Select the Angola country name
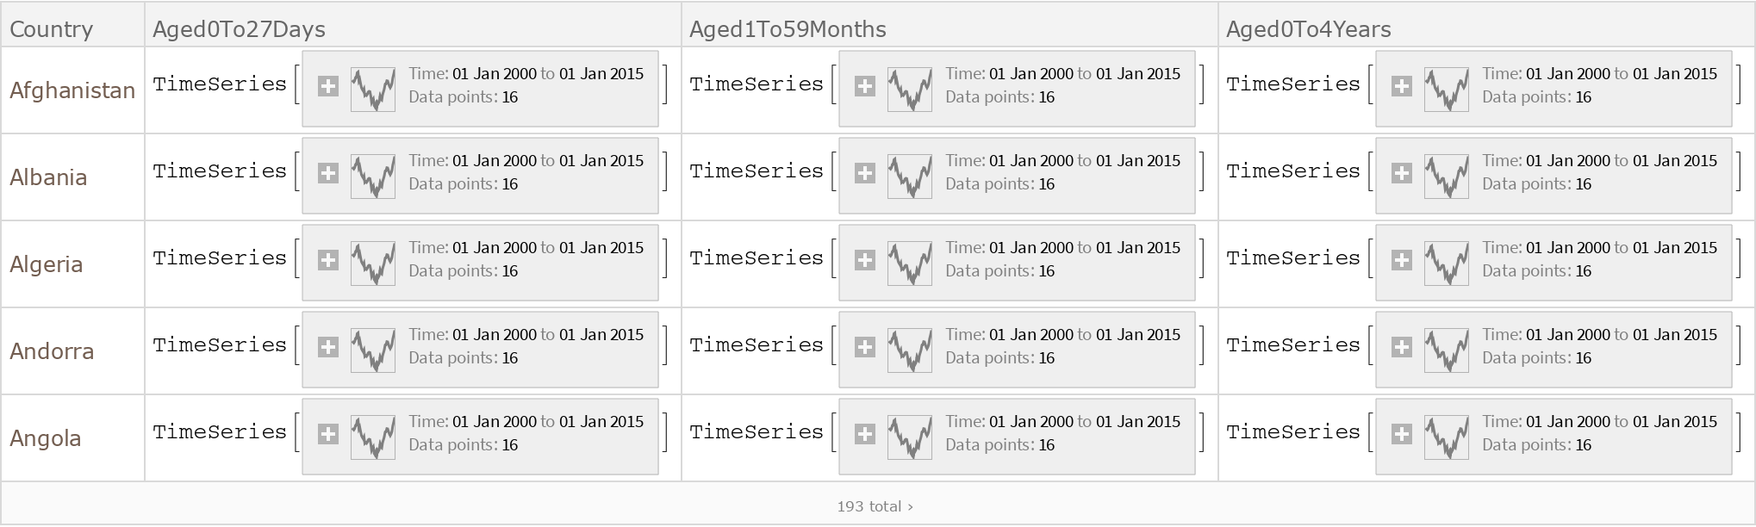The width and height of the screenshot is (1756, 527). pyautogui.click(x=46, y=438)
